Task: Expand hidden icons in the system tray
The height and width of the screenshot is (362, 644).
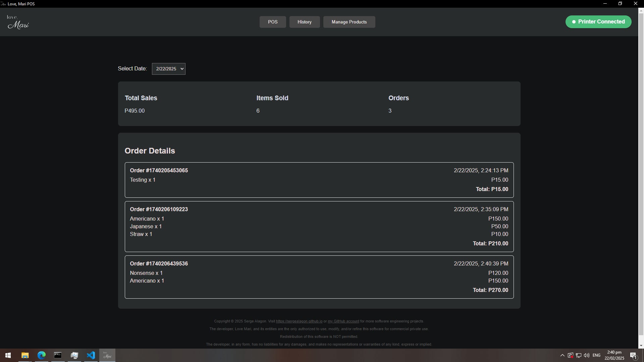Action: point(562,355)
